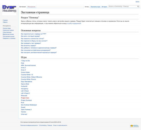Image resolution: width=141 pixels, height=130 pixels.
Task: Open Политика конфиденциальности footer link
Action: click(x=29, y=125)
